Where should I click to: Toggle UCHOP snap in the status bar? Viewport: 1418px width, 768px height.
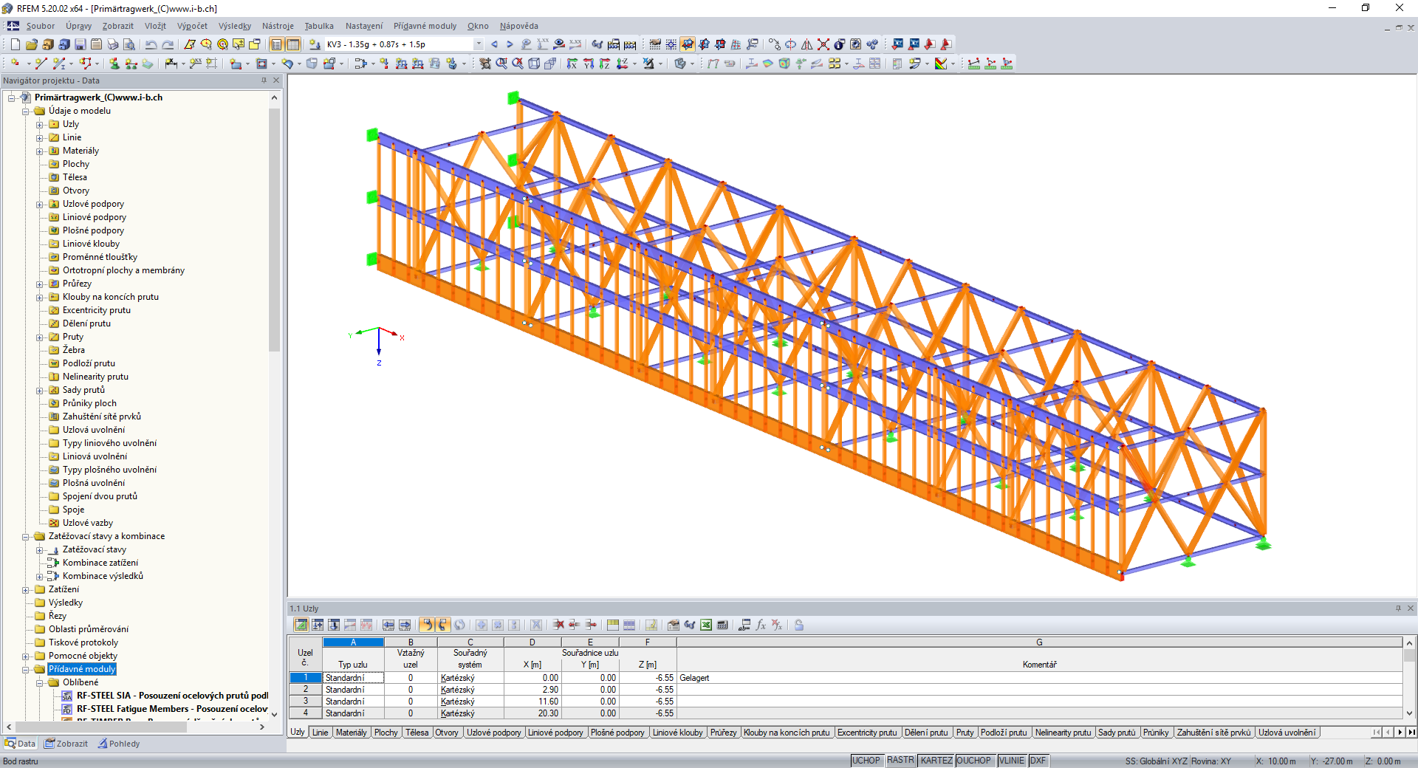pyautogui.click(x=867, y=761)
